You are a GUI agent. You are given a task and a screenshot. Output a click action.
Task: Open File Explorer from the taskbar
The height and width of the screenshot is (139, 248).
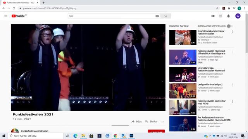click(x=83, y=136)
